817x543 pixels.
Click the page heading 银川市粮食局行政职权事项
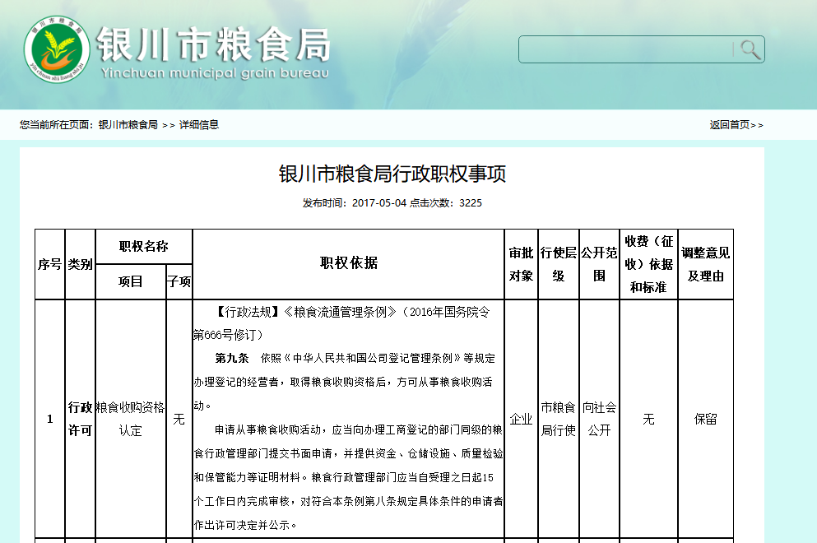pos(392,174)
